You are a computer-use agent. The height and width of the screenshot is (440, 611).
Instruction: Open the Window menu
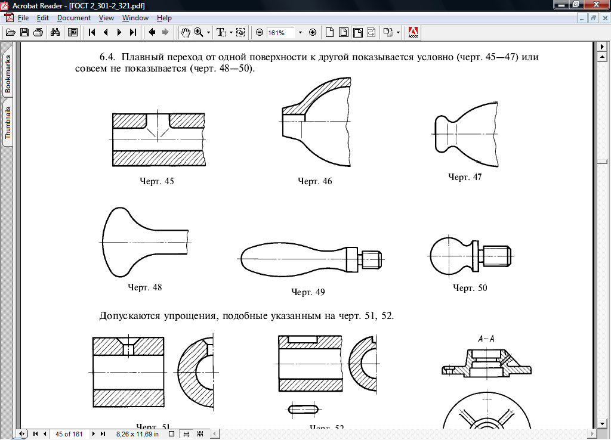pyautogui.click(x=135, y=18)
